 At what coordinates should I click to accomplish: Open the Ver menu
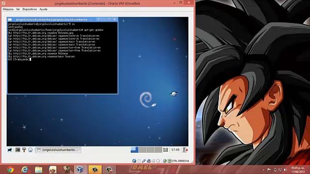18,9
